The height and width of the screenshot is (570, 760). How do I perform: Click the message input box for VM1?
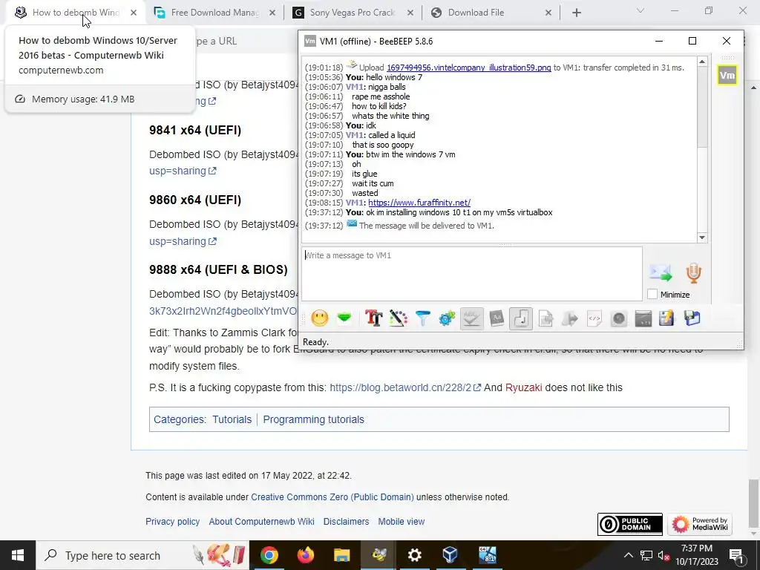coord(472,274)
